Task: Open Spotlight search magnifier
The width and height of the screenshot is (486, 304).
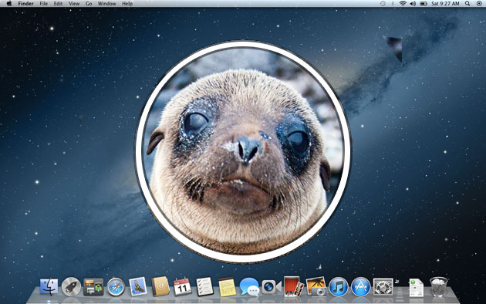Action: [x=467, y=3]
